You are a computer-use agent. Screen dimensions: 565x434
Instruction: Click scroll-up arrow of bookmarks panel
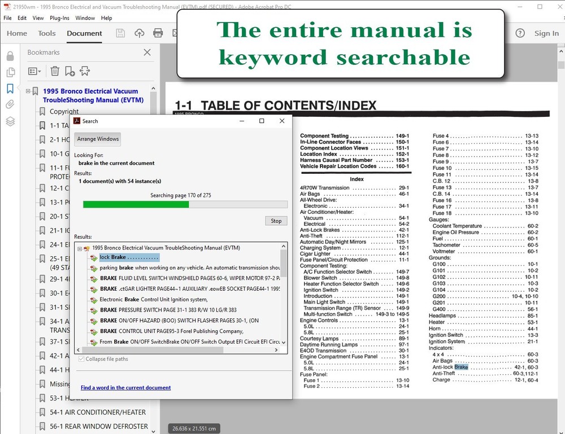(x=153, y=89)
